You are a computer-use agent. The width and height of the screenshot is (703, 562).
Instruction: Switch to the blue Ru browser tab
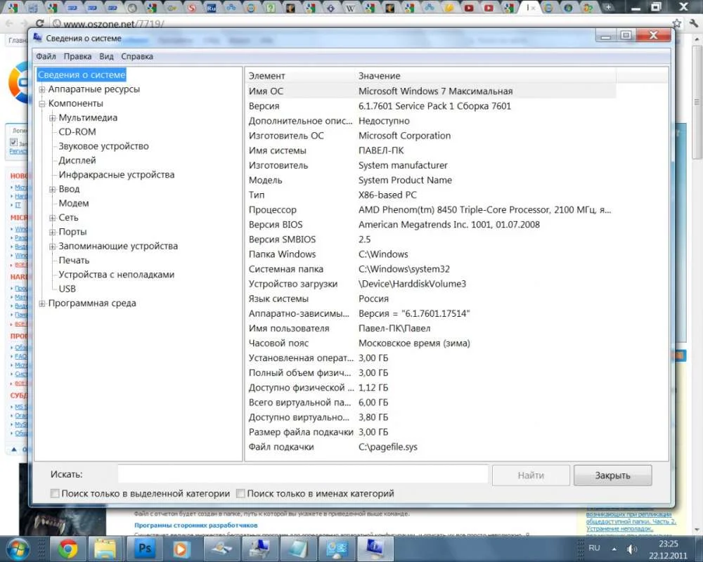pyautogui.click(x=211, y=8)
